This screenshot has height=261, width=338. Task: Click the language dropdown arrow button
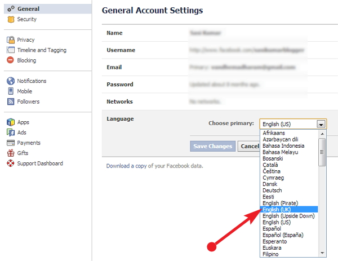point(321,124)
